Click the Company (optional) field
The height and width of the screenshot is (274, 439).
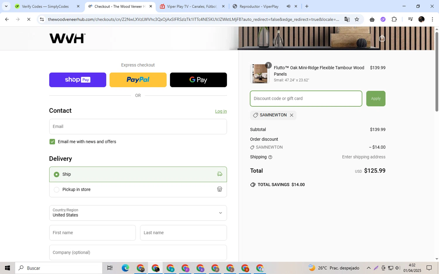pos(138,252)
